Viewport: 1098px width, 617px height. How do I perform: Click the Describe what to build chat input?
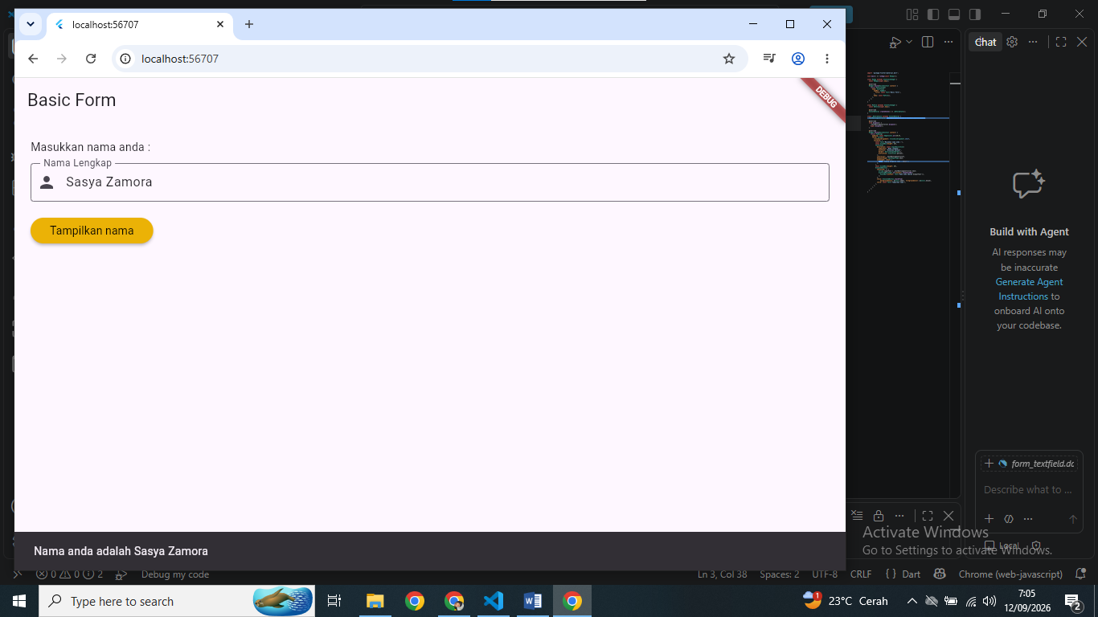(x=1029, y=489)
